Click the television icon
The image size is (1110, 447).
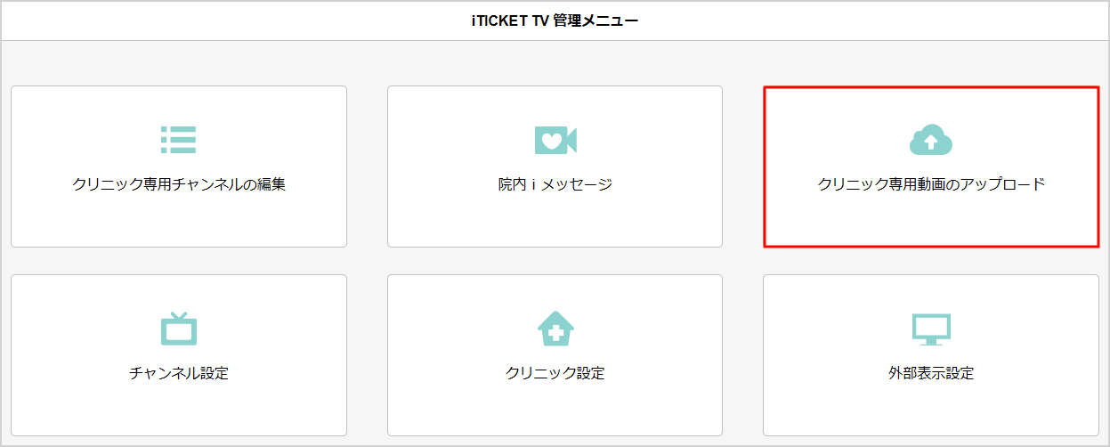[x=178, y=329]
